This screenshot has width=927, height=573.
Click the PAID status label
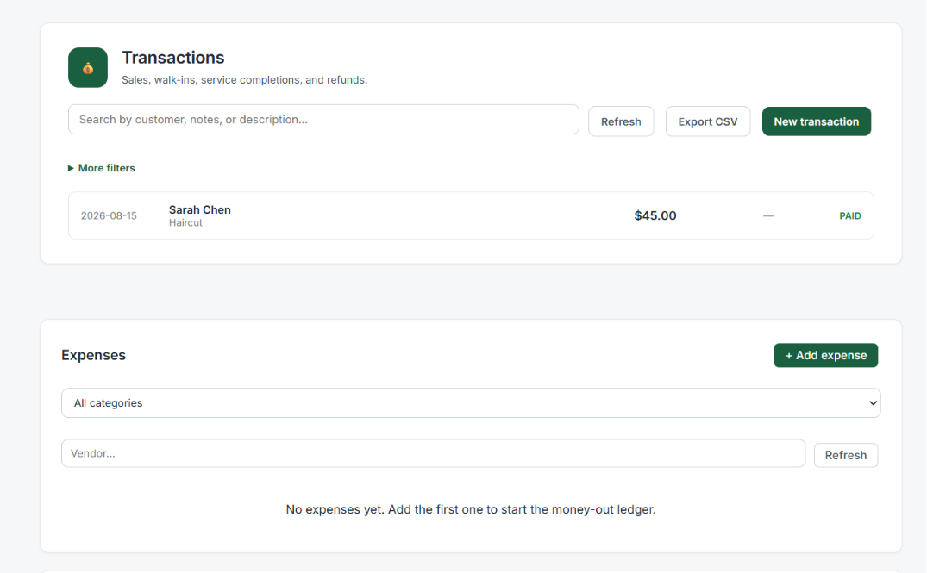coord(849,216)
